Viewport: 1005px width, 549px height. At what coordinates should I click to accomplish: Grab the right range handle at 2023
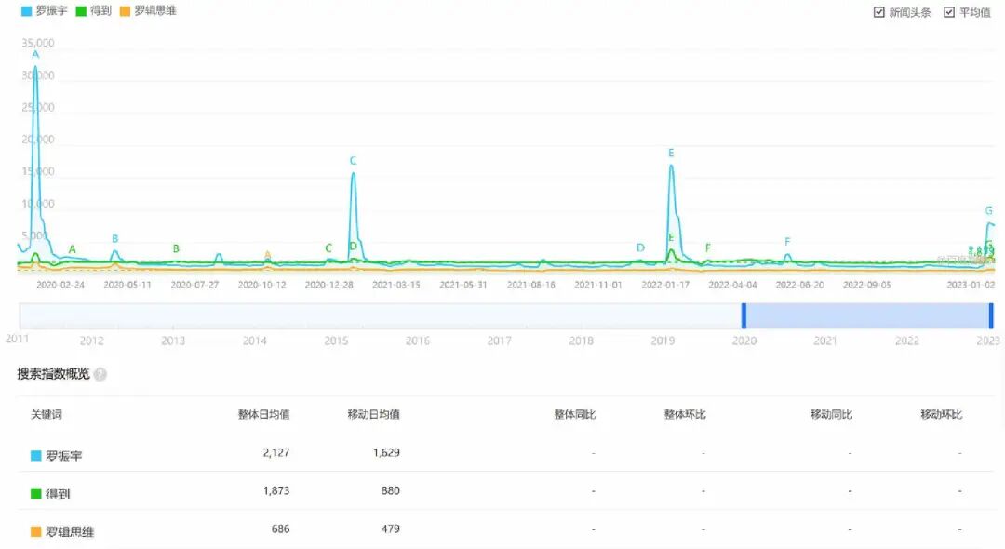click(x=991, y=315)
